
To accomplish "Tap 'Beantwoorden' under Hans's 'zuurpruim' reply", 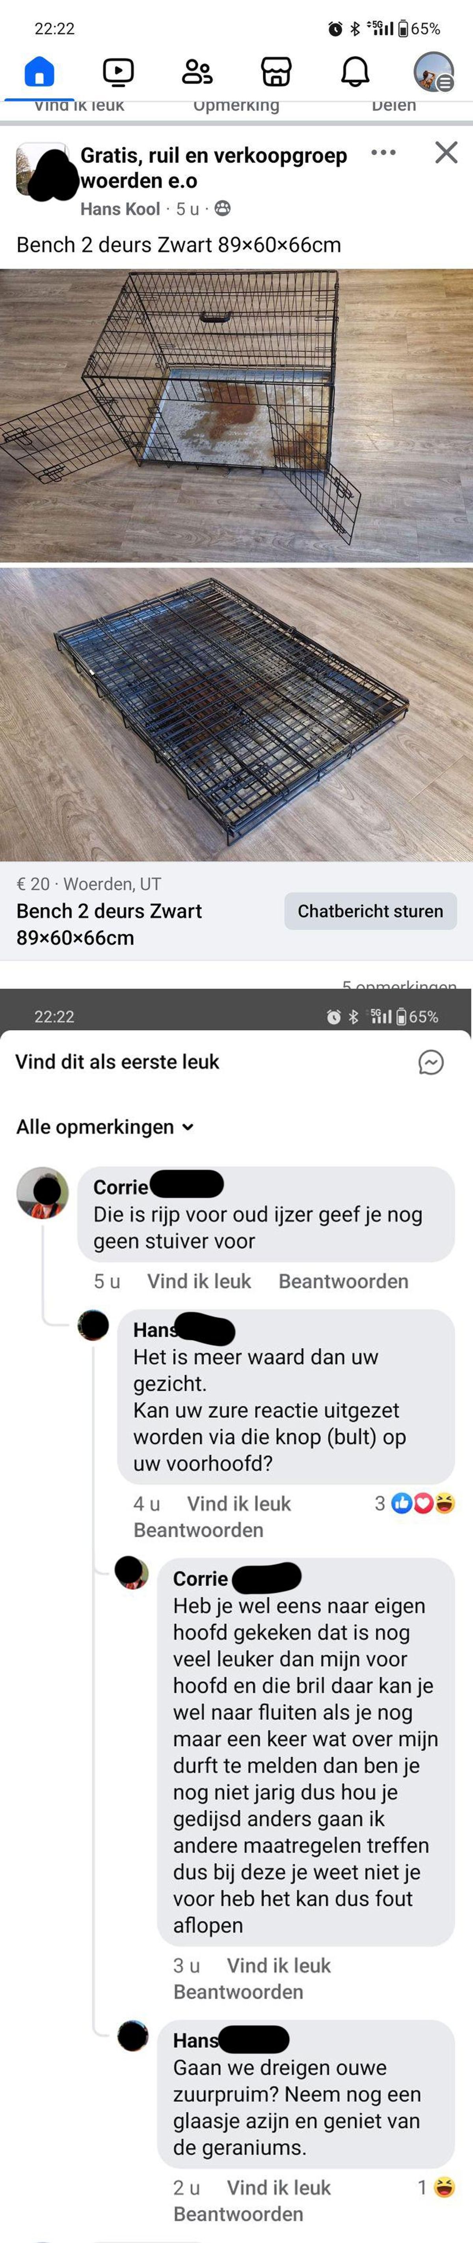I will (238, 2213).
